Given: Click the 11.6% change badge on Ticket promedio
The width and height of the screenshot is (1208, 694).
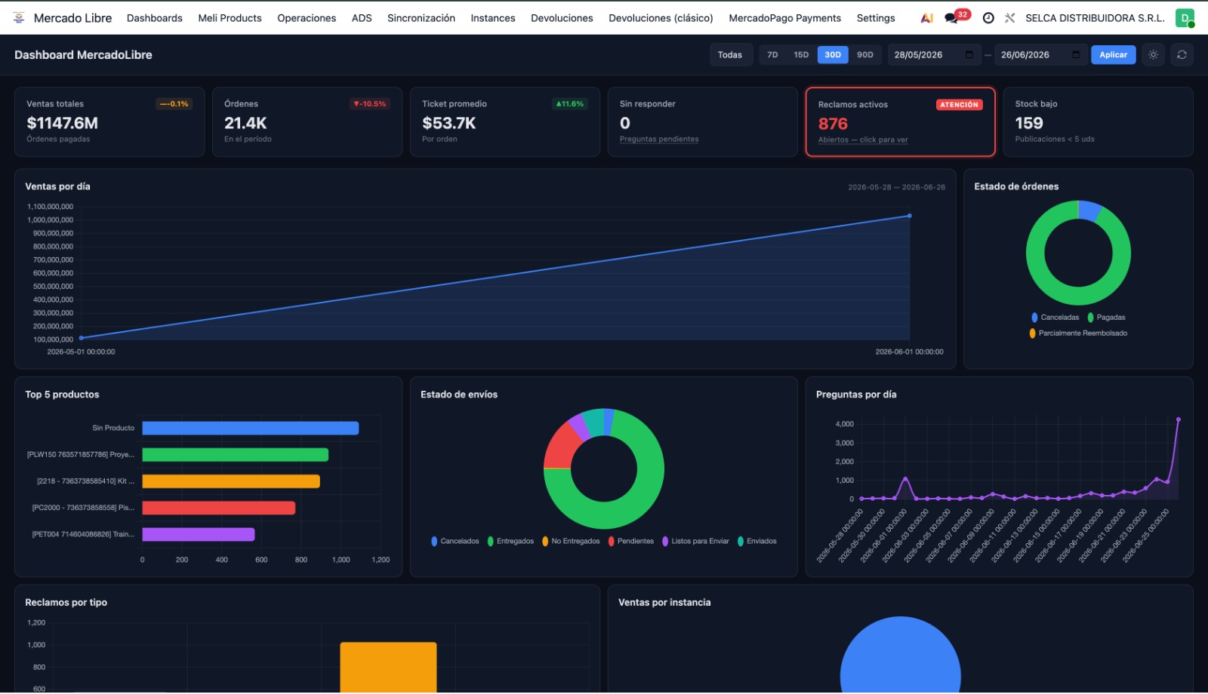Looking at the screenshot, I should 570,104.
